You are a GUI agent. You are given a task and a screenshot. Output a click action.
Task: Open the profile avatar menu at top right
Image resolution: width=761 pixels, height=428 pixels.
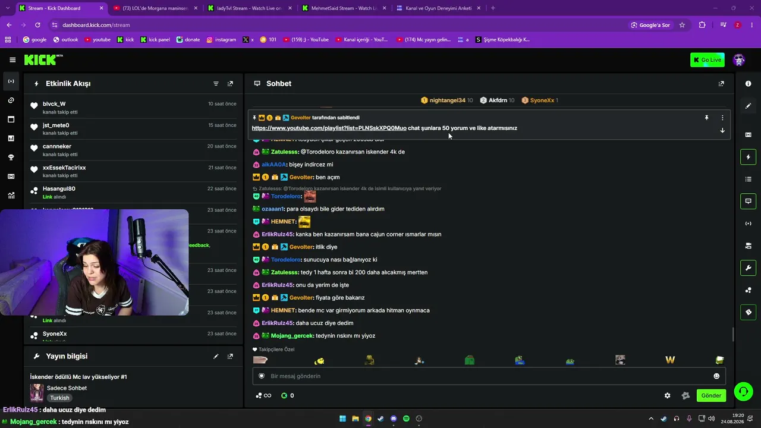coord(739,59)
